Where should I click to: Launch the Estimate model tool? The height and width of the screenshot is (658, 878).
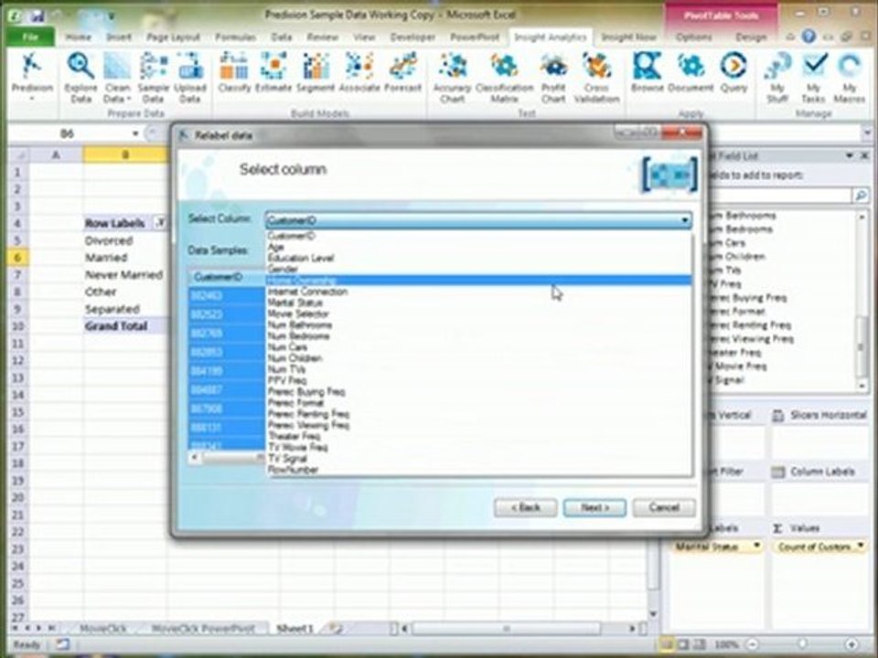[273, 71]
